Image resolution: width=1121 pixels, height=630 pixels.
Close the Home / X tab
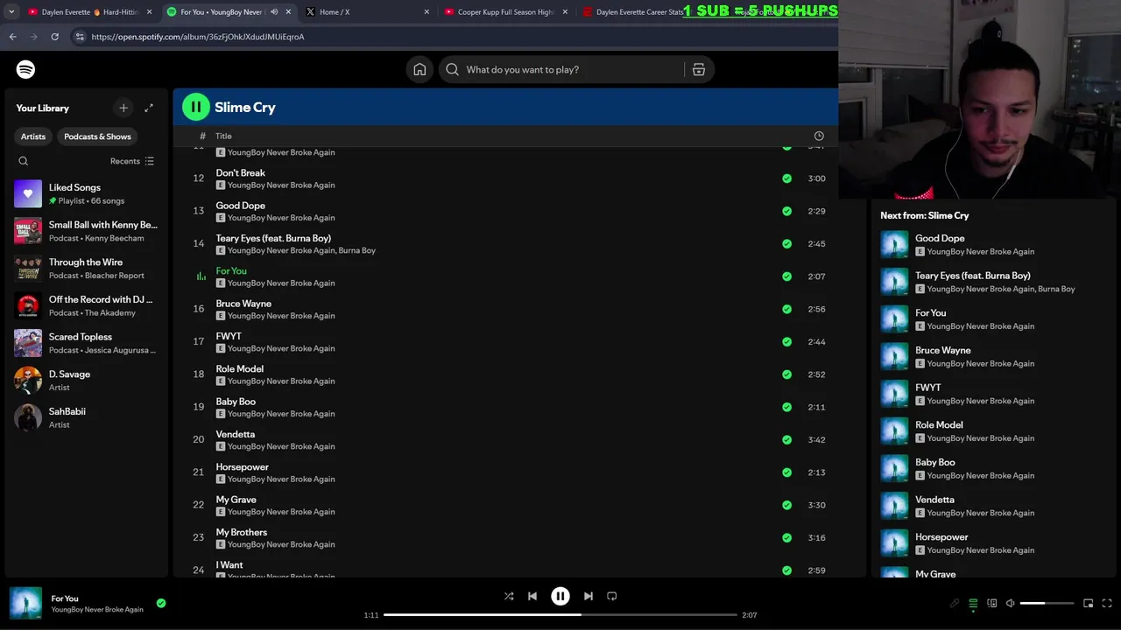427,12
